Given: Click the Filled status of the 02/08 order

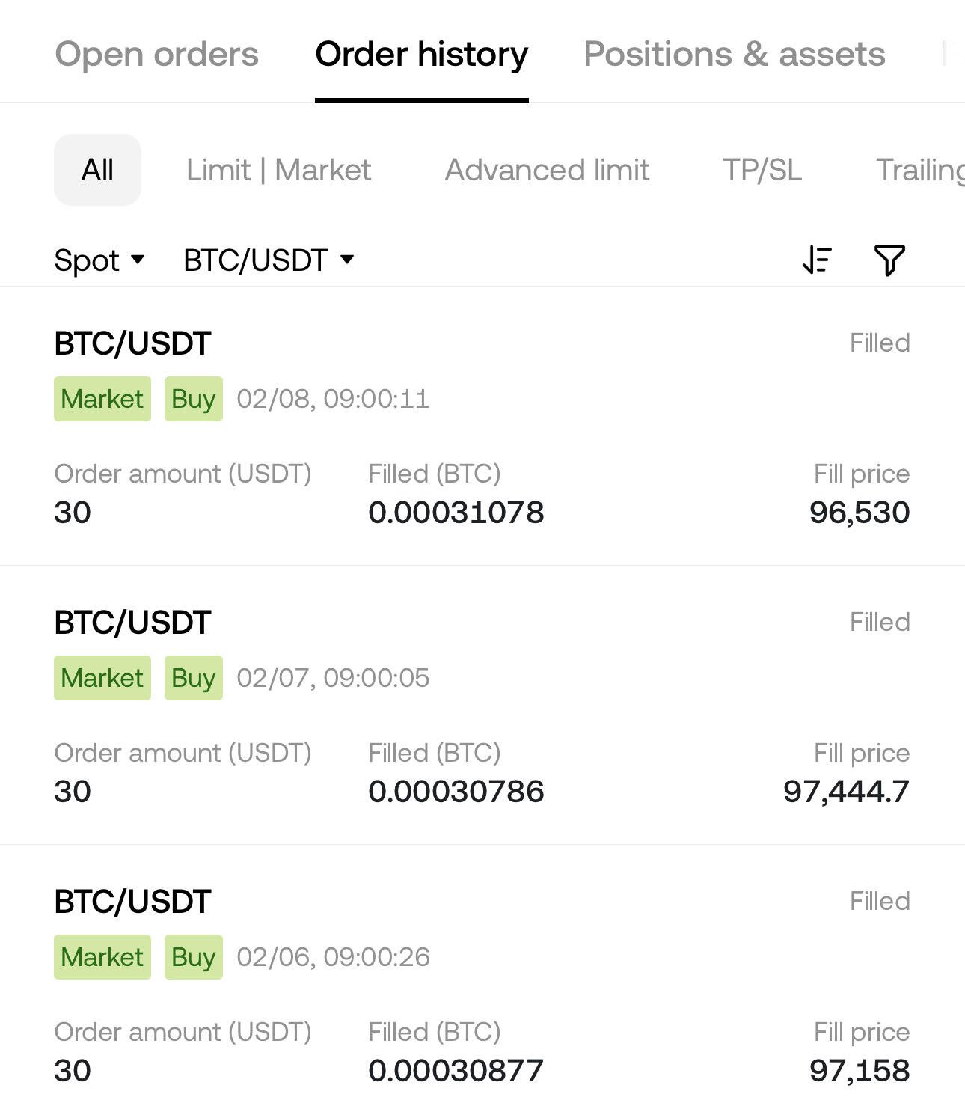Looking at the screenshot, I should pyautogui.click(x=880, y=343).
